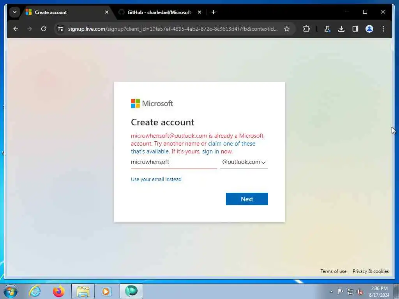This screenshot has width=399, height=299.
Task: Go back using the browser back arrow
Action: (16, 29)
